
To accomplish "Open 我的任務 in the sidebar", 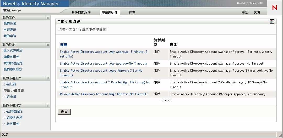I will tap(10, 23).
